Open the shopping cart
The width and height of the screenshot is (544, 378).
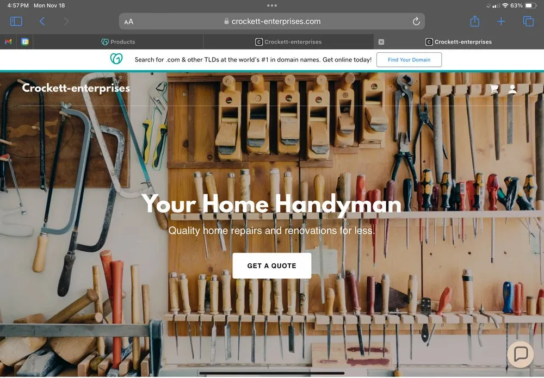(x=494, y=89)
